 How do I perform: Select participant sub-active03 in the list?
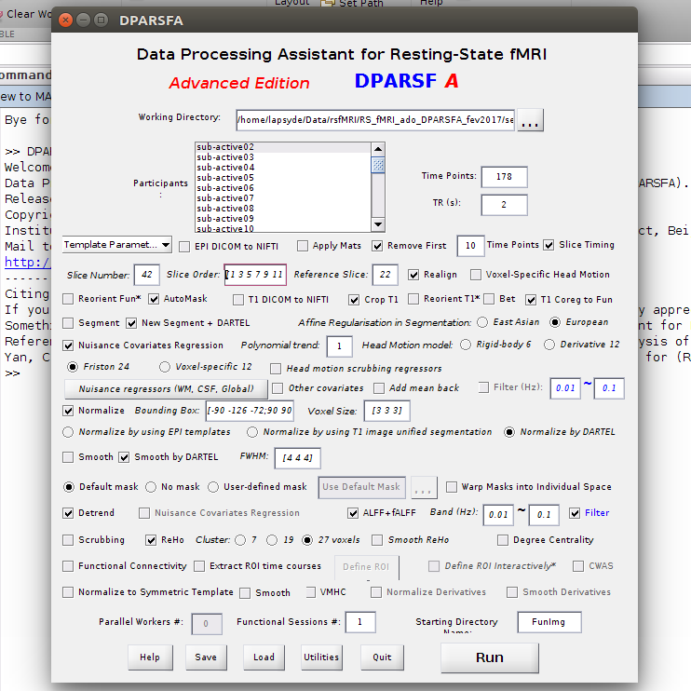[225, 157]
